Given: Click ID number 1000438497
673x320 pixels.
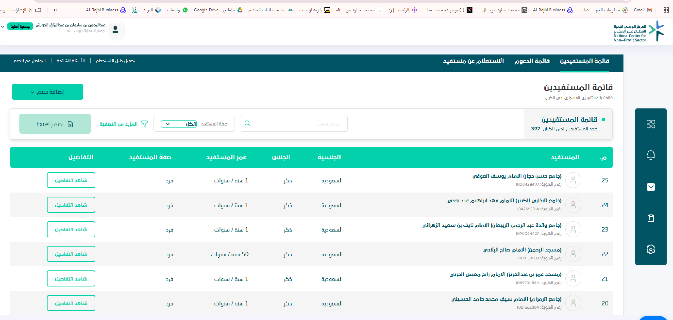Looking at the screenshot, I should 527,184.
